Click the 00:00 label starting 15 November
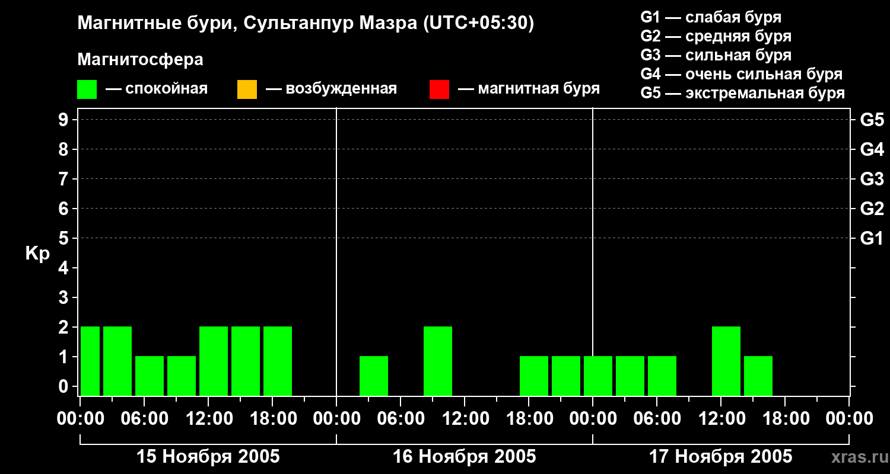Screen dimensions: 890x474 80,418
